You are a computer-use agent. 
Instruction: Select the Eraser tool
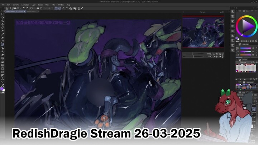pos(3,55)
